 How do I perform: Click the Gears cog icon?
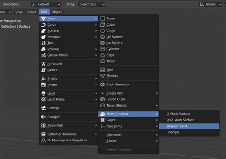(102, 120)
